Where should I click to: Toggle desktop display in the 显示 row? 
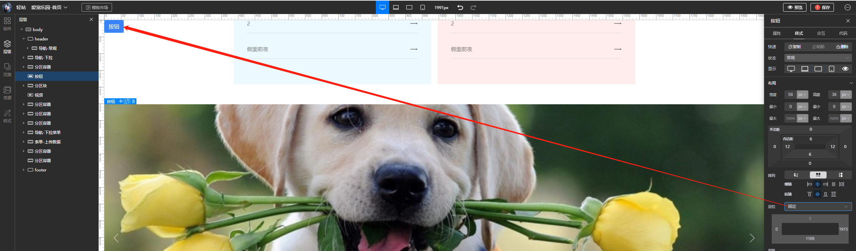click(x=791, y=69)
